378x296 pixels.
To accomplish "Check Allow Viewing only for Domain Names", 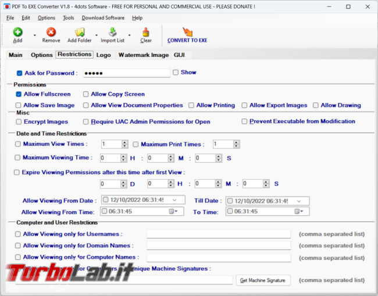I will tap(18, 245).
